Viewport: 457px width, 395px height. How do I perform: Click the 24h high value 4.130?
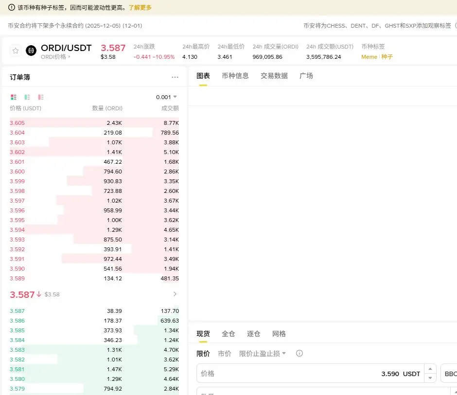click(190, 57)
